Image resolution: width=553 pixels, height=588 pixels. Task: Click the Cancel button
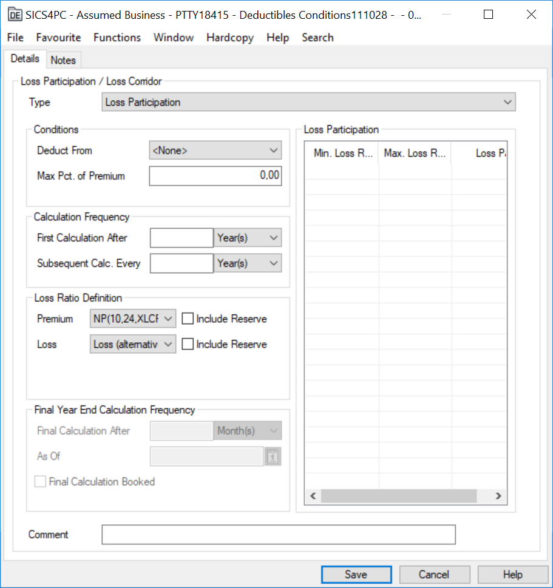click(434, 575)
